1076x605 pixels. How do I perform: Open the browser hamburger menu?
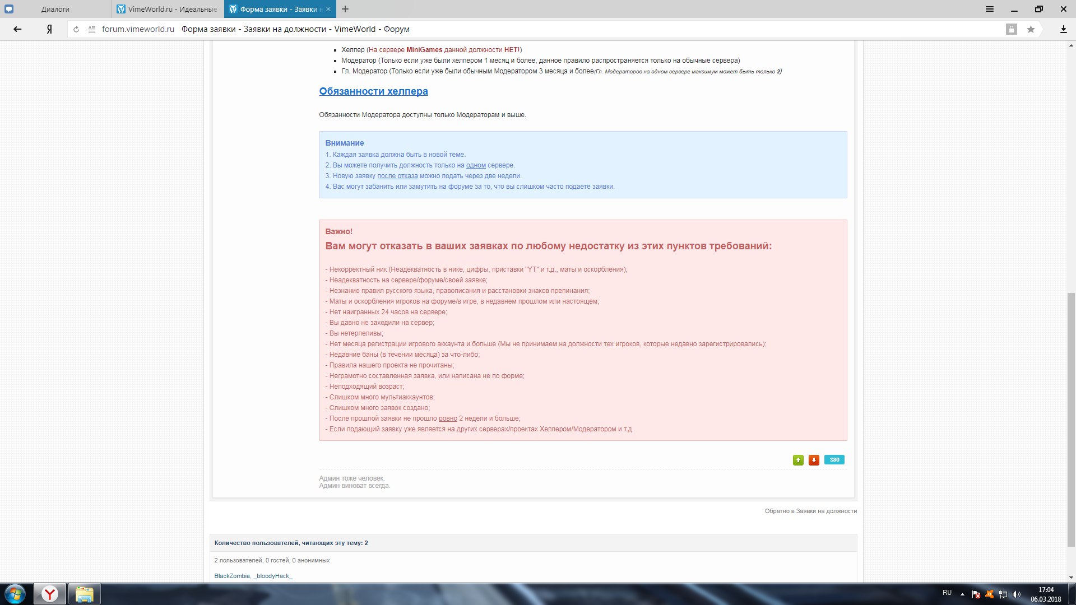(x=990, y=9)
